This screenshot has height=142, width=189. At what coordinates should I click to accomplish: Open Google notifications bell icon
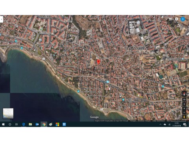[x=176, y=19]
